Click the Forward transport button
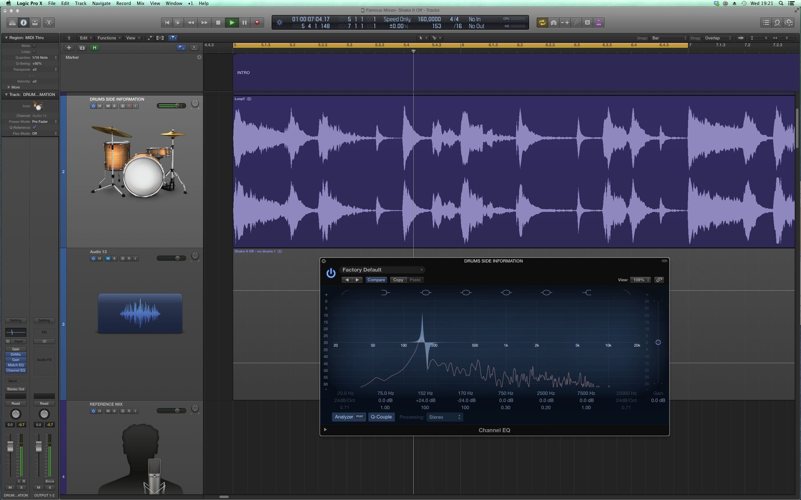 (205, 22)
